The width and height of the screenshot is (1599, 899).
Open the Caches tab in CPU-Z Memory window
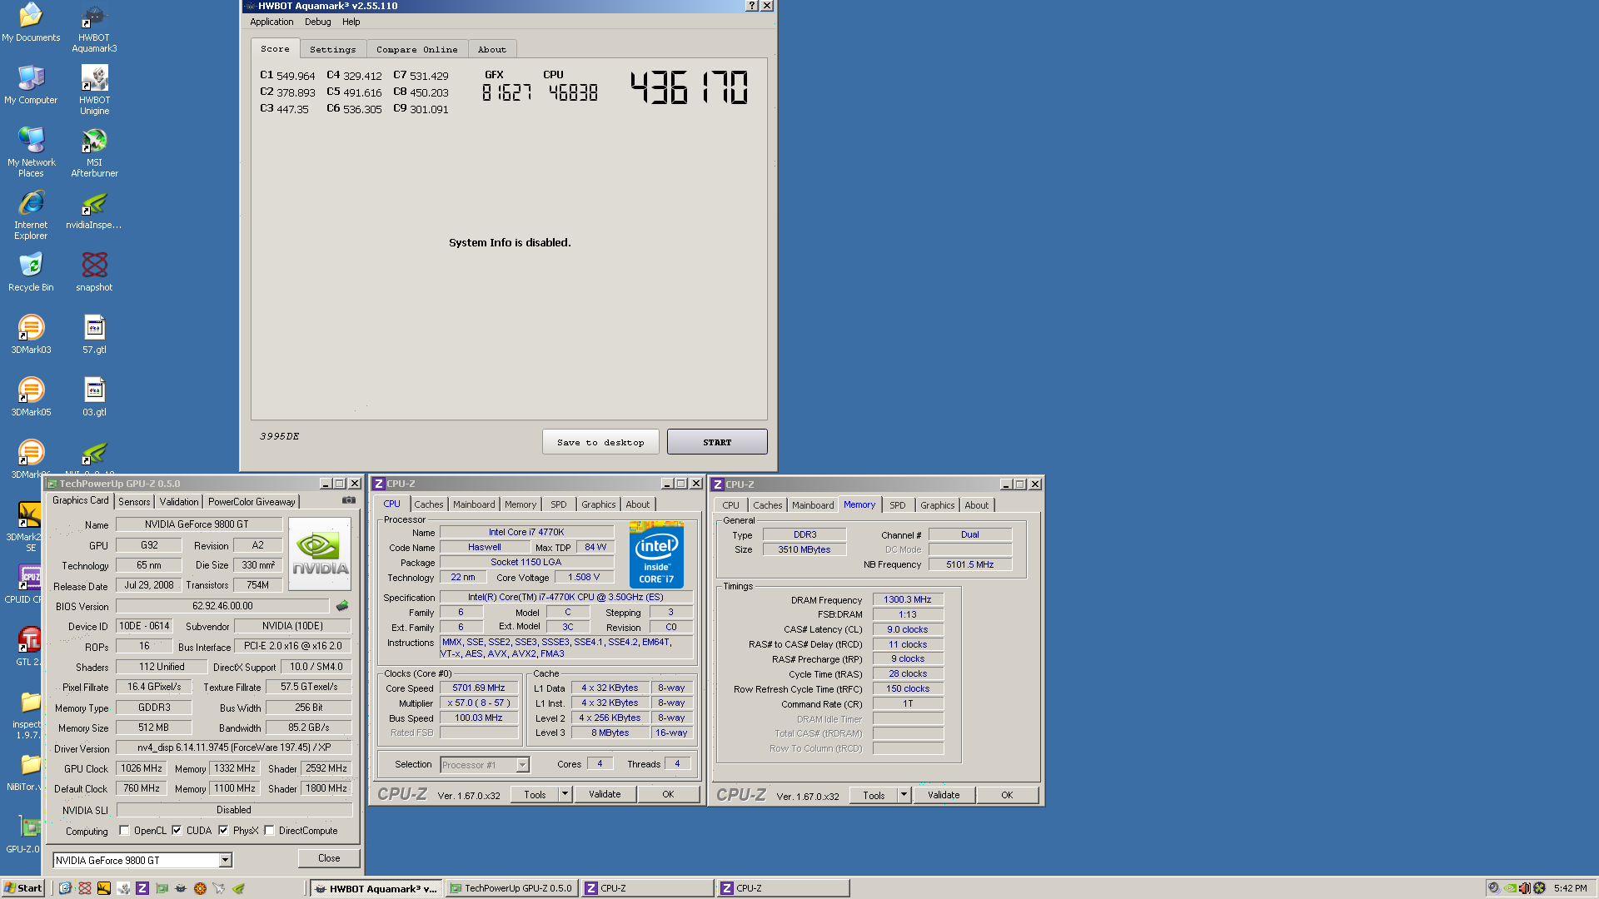(x=767, y=505)
